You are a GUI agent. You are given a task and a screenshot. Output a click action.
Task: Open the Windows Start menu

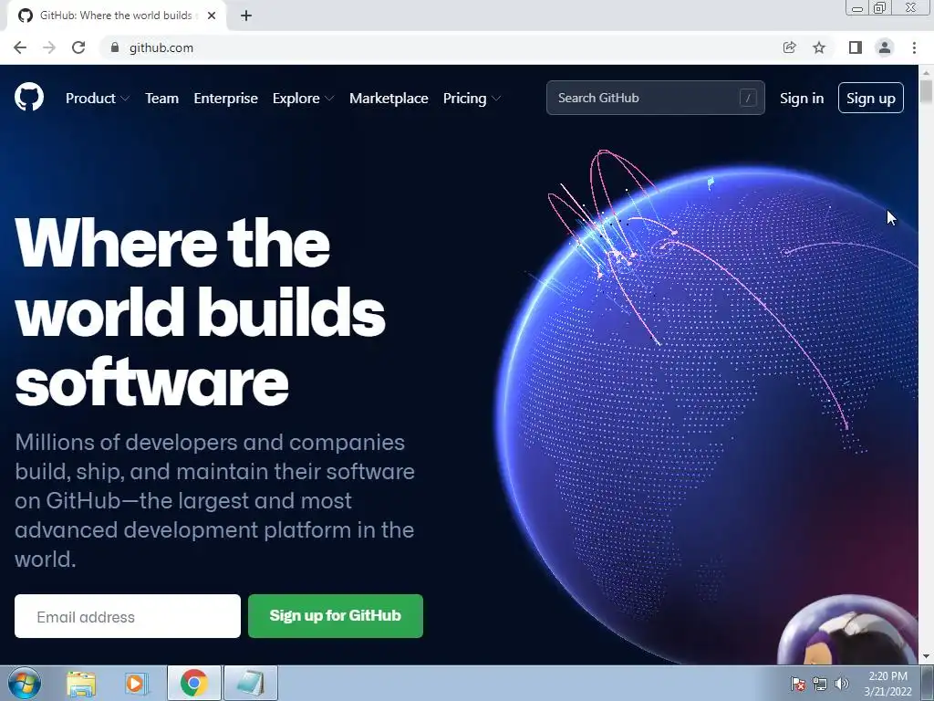click(25, 683)
